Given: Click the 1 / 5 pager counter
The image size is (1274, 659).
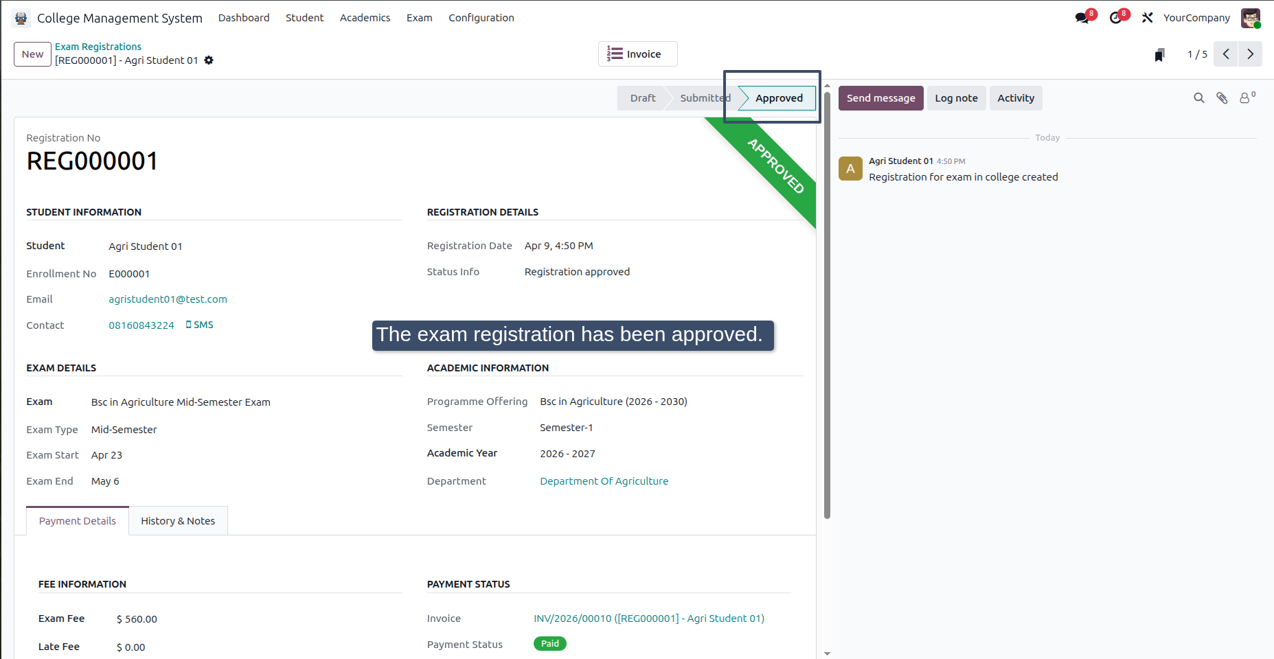Looking at the screenshot, I should 1197,54.
